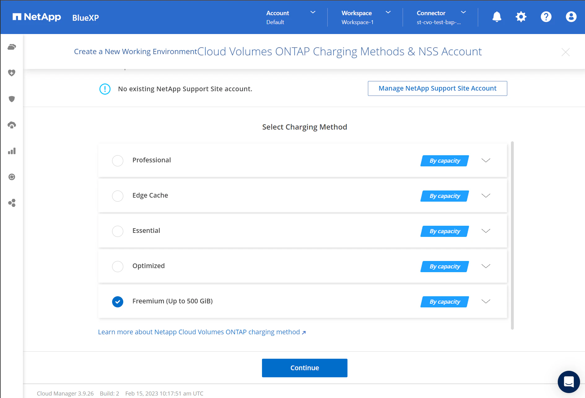The image size is (585, 398).
Task: Select Freemium (Up to 500 GiB) radio
Action: pos(118,302)
